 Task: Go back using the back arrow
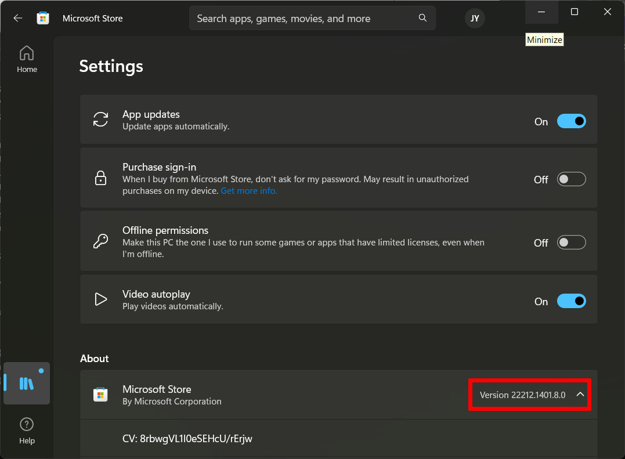(17, 19)
